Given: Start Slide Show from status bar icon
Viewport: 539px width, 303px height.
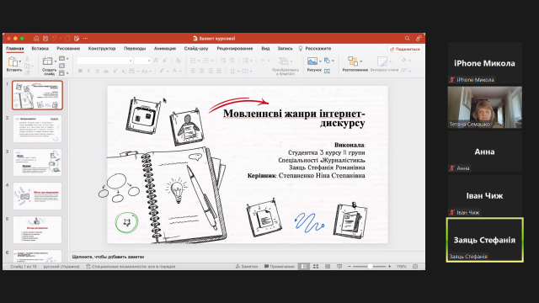Looking at the screenshot, I should coord(339,267).
